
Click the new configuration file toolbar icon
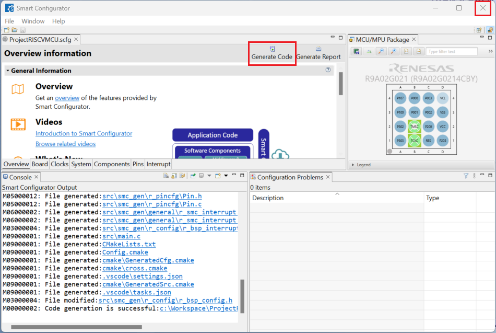pos(7,30)
